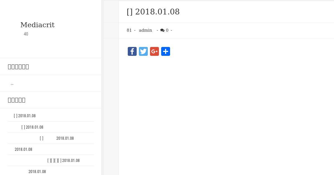Share the post on Facebook

[132, 51]
